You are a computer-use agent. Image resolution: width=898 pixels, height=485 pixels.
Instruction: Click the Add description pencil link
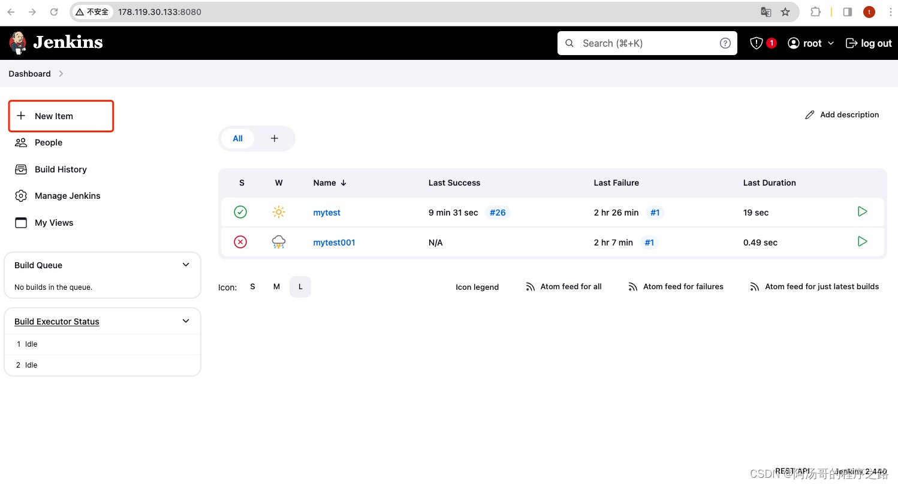coord(842,114)
